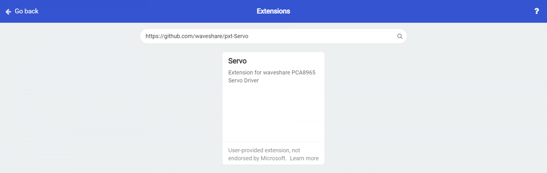Open help with the question mark icon
This screenshot has width=547, height=173.
[536, 11]
